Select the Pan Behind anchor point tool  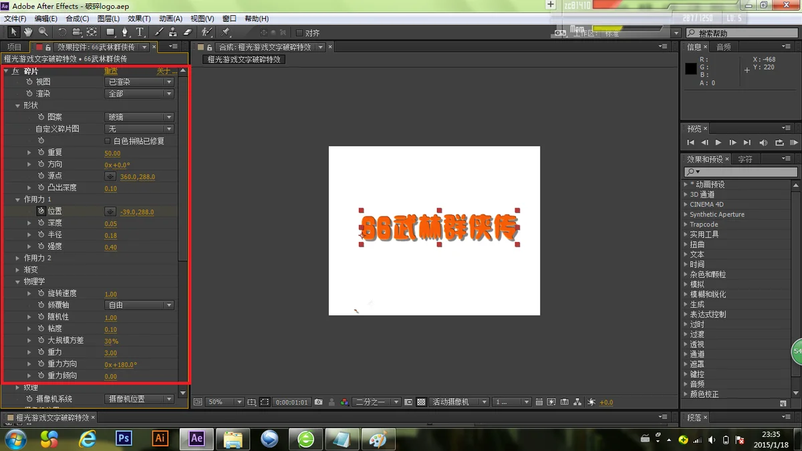click(x=92, y=32)
